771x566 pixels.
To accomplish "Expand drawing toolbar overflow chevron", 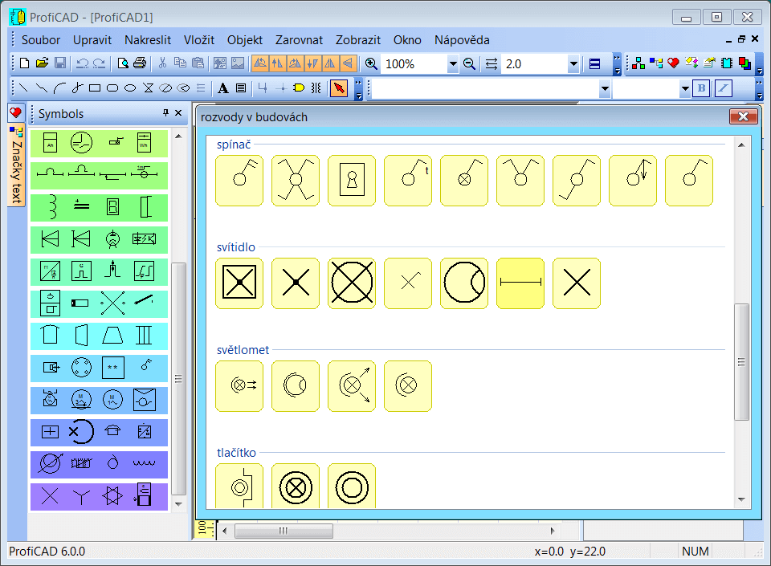I will pyautogui.click(x=358, y=89).
